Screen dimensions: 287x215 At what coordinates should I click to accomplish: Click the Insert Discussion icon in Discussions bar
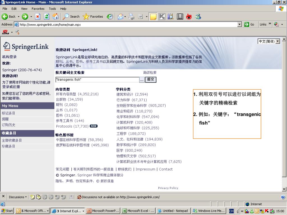(x=33, y=197)
